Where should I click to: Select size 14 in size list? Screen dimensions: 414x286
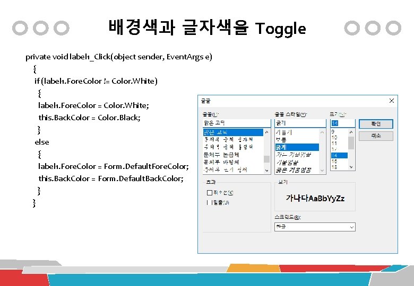point(339,155)
